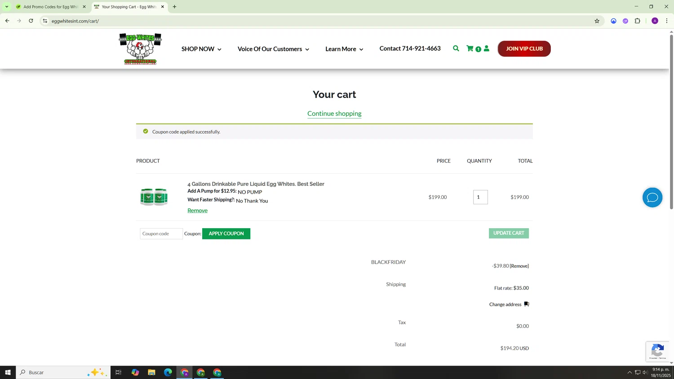
Task: Click the Windows taskbar search box
Action: click(63, 372)
